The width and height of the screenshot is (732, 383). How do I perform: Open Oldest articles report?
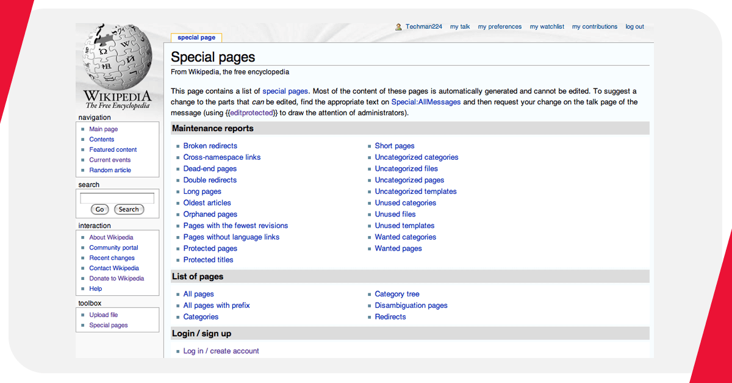(x=207, y=203)
